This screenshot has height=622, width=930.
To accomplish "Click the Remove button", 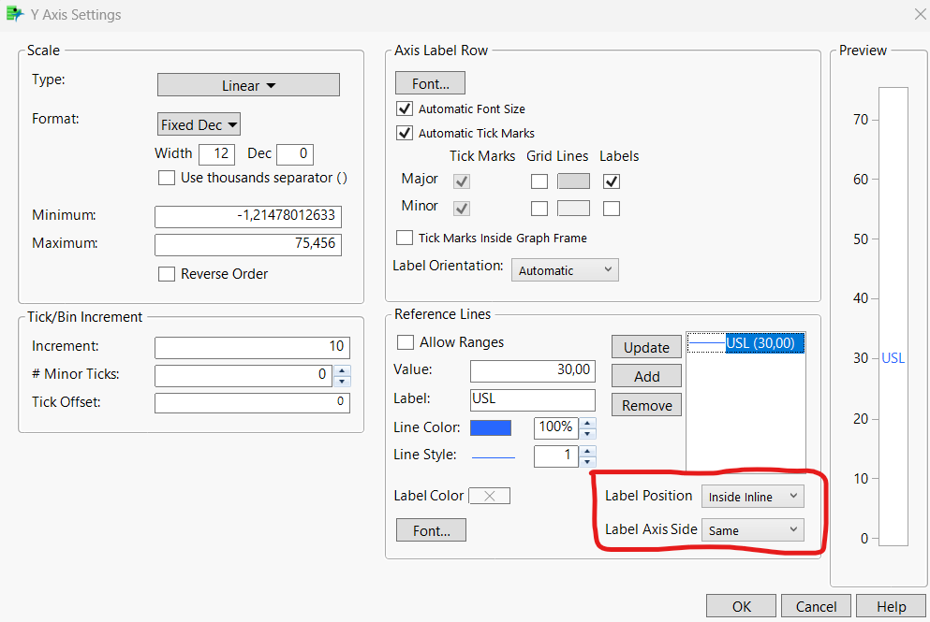I will tap(646, 405).
